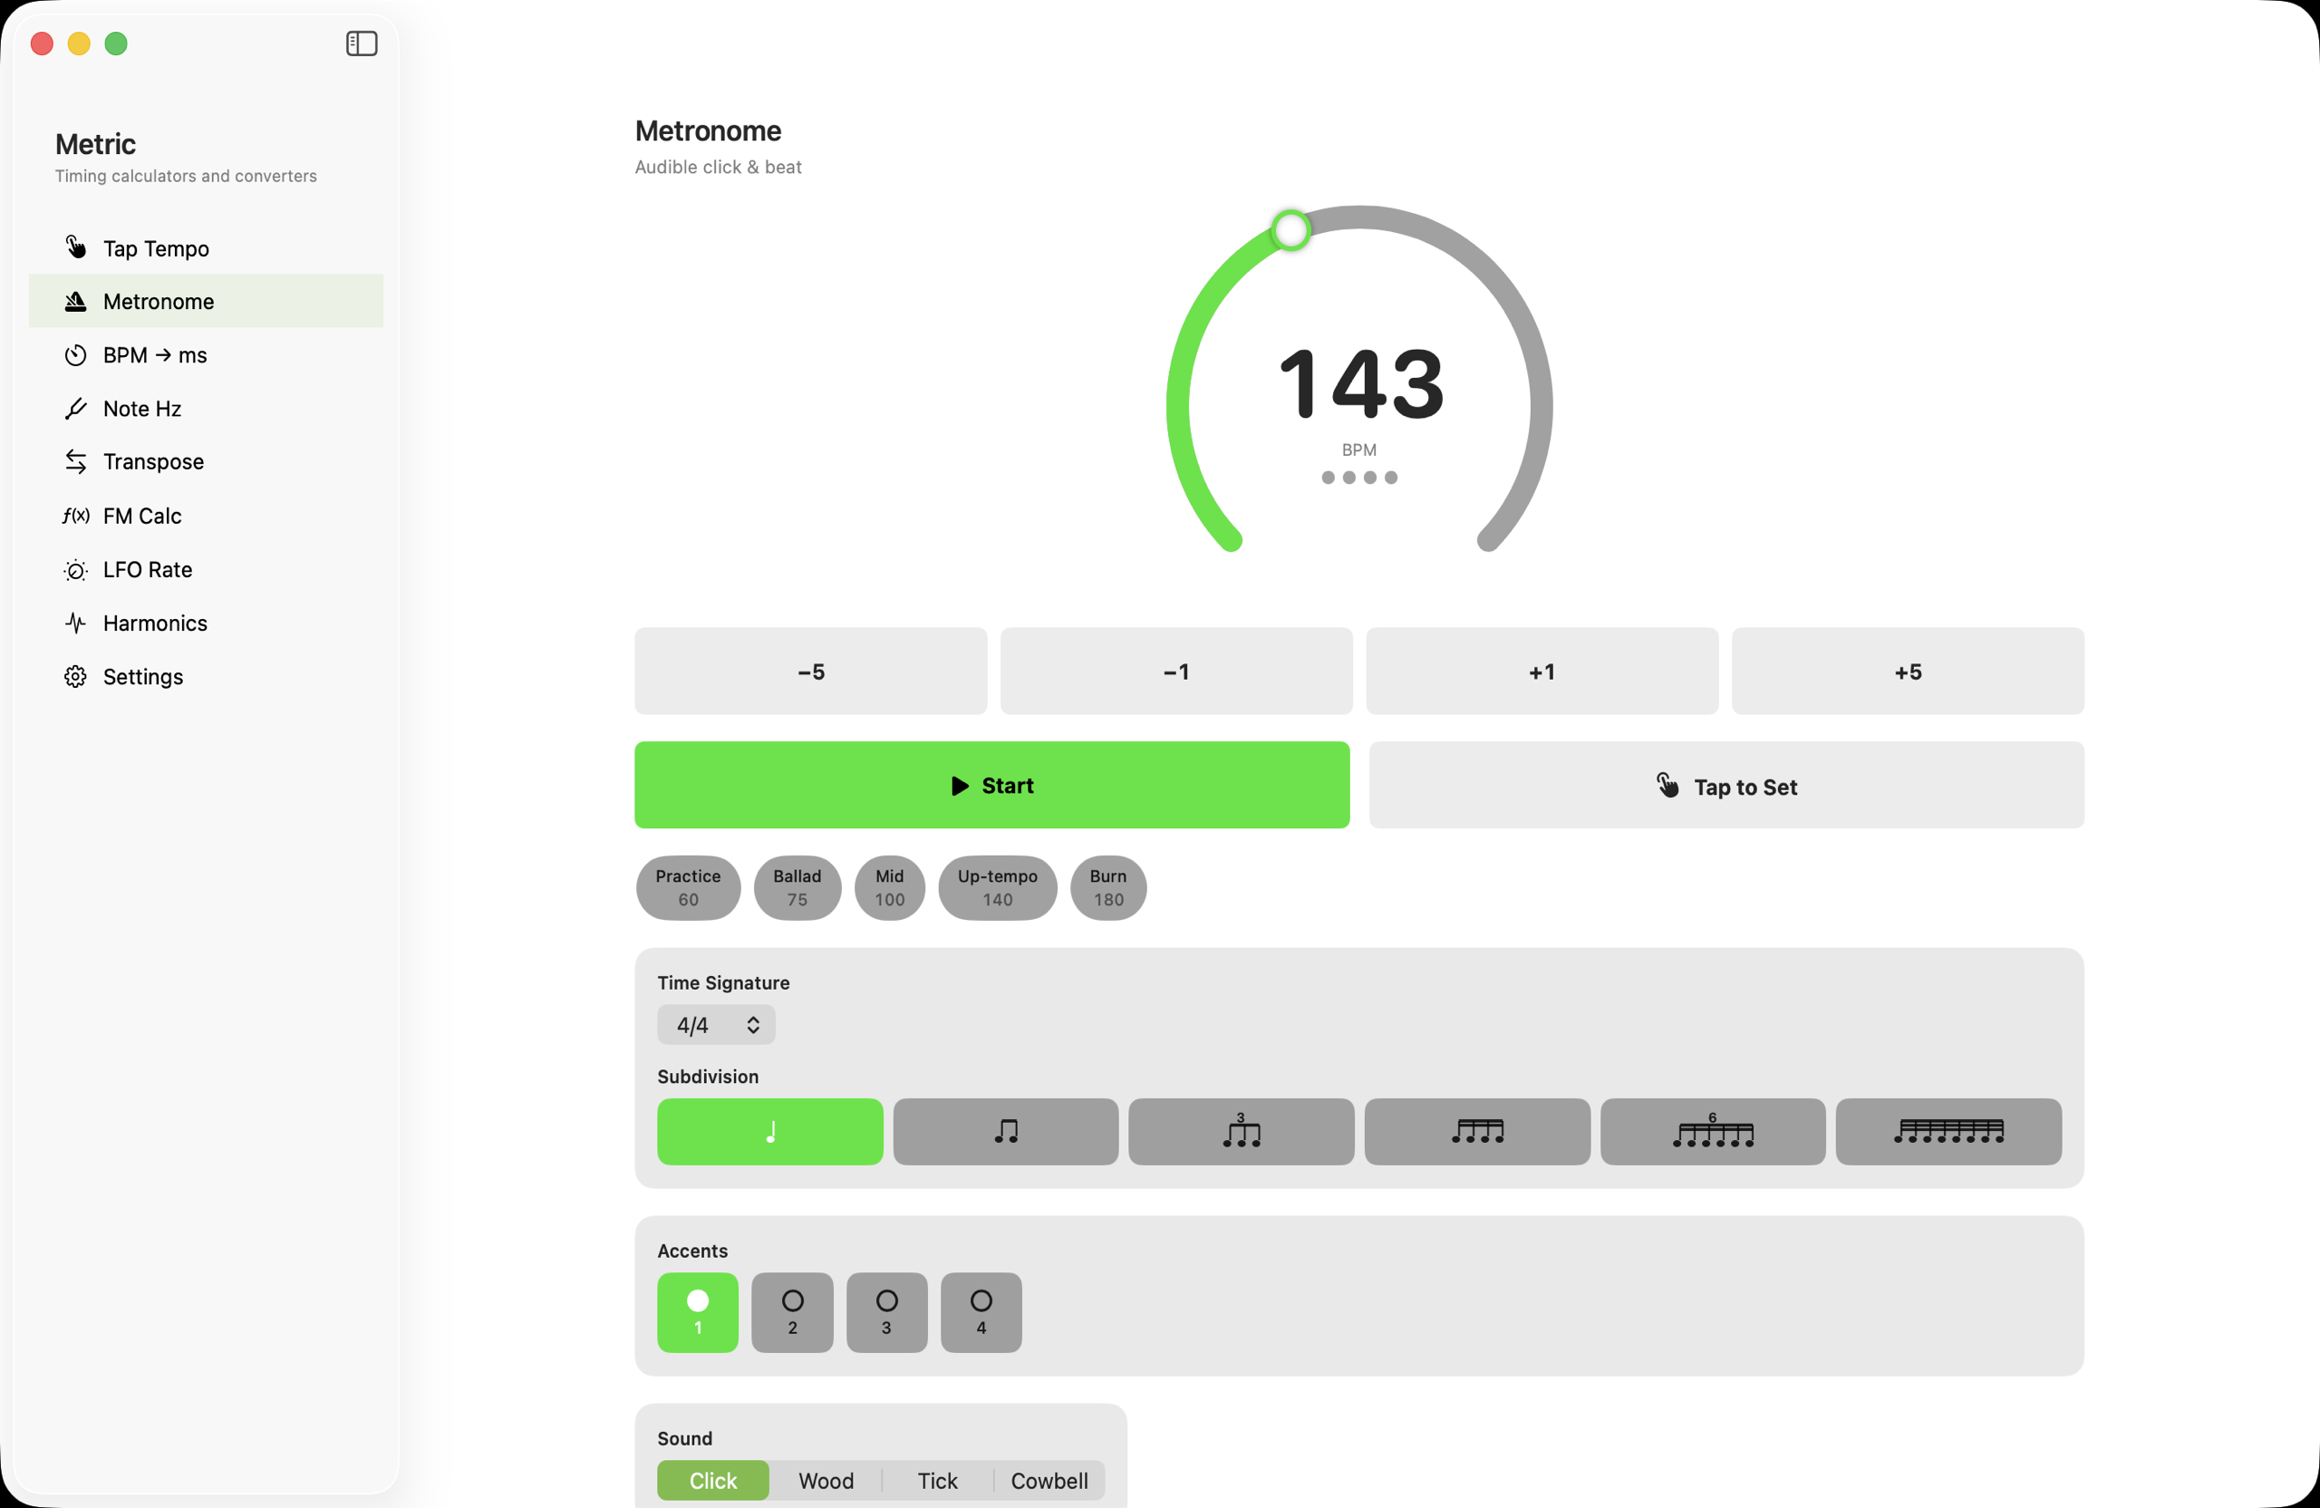
Task: Select eighth note subdivision
Action: pyautogui.click(x=1006, y=1132)
